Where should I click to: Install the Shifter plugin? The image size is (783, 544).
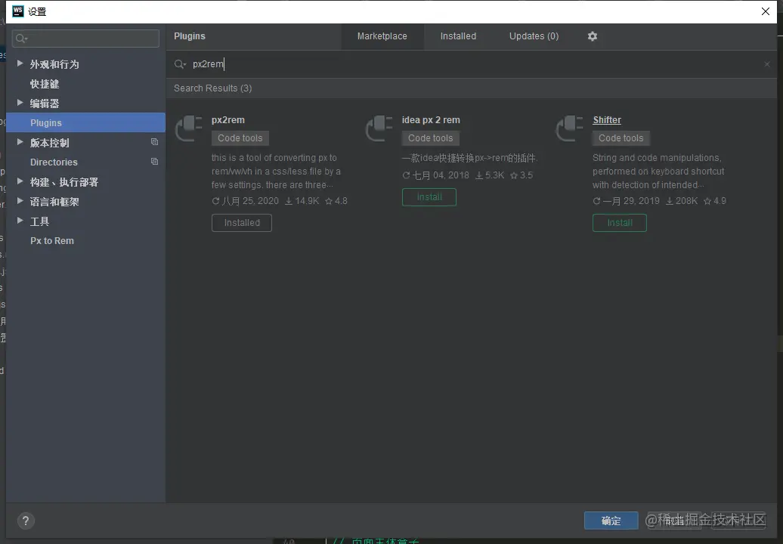[620, 223]
